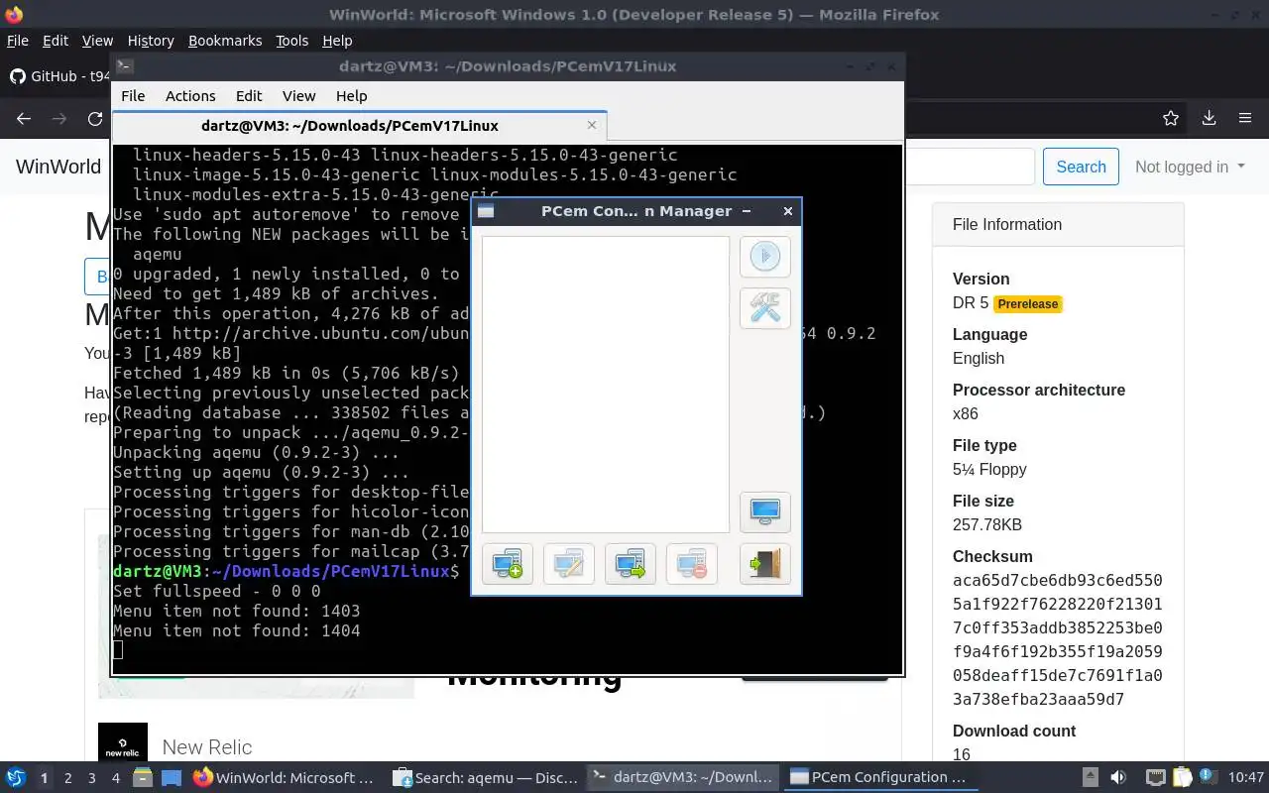Viewport: 1269px width, 793px height.
Task: Go back in Firefox navigation
Action: point(24,118)
